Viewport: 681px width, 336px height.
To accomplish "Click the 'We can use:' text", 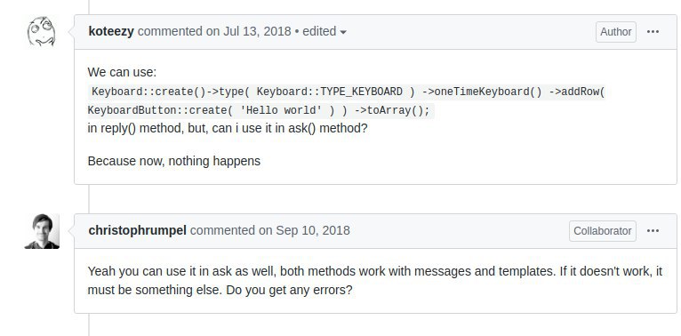I will point(122,72).
